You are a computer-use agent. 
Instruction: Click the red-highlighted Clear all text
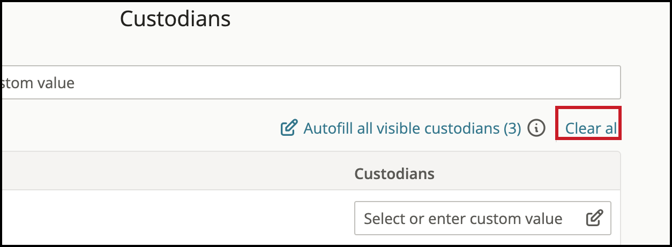click(590, 128)
